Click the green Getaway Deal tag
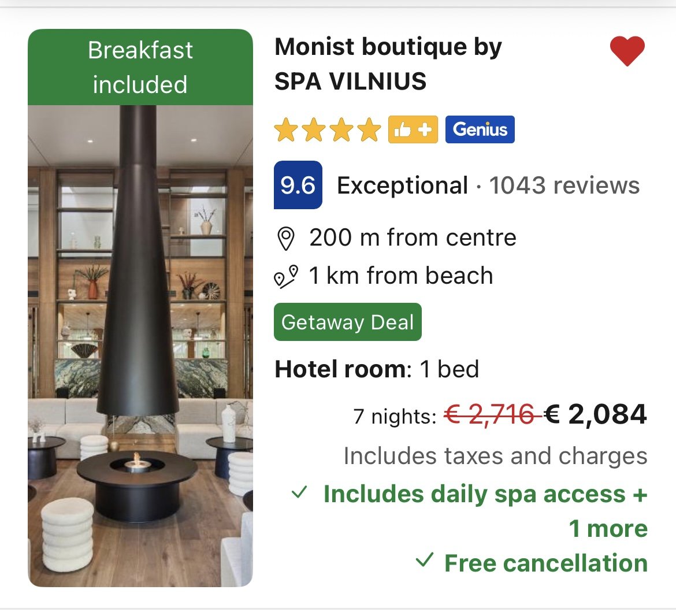Viewport: 676px width, 612px height. click(348, 322)
